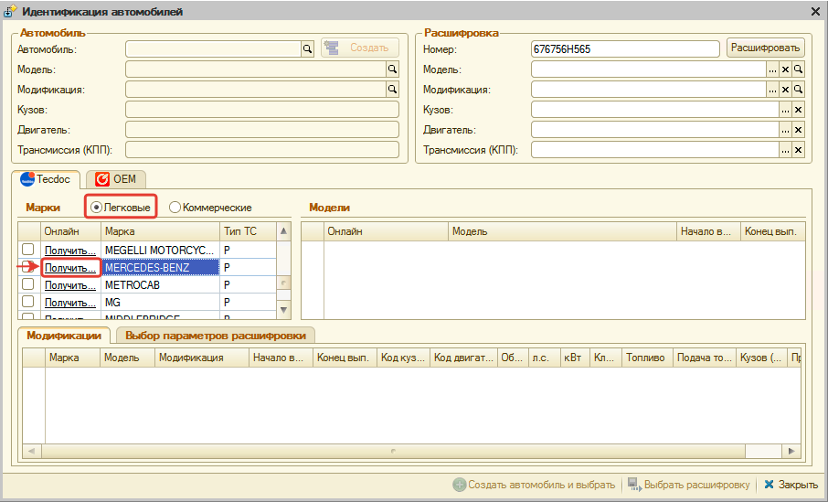Tick the checkbox for MEGELLI MOTORCYCLES row

[x=28, y=250]
